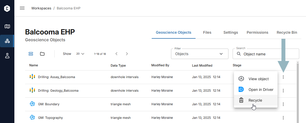The width and height of the screenshot is (306, 123).
Task: Switch to the list view icon
Action: point(31,54)
